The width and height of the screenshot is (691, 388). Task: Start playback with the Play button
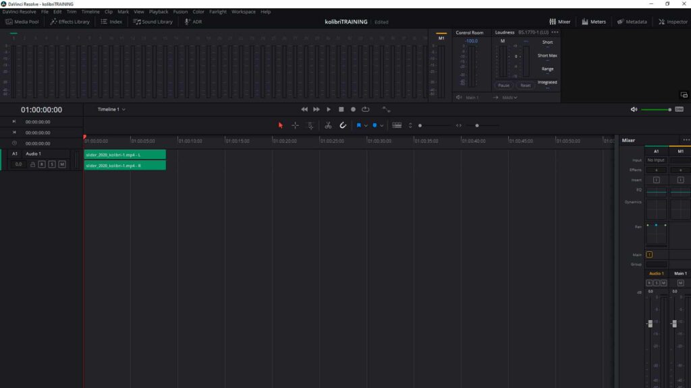(329, 109)
